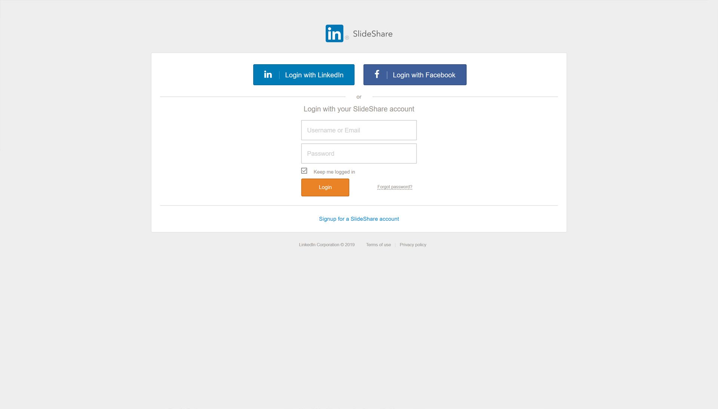The height and width of the screenshot is (409, 718).
Task: Open Signup for a SlideShare account link
Action: point(359,219)
